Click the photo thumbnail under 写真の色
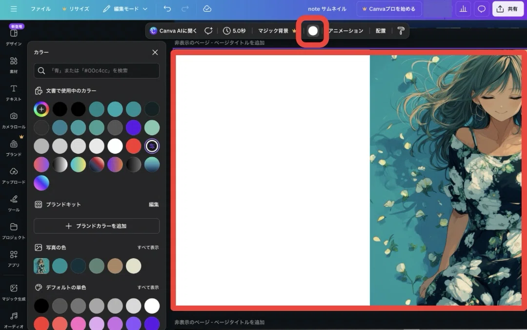527x330 pixels. click(41, 266)
